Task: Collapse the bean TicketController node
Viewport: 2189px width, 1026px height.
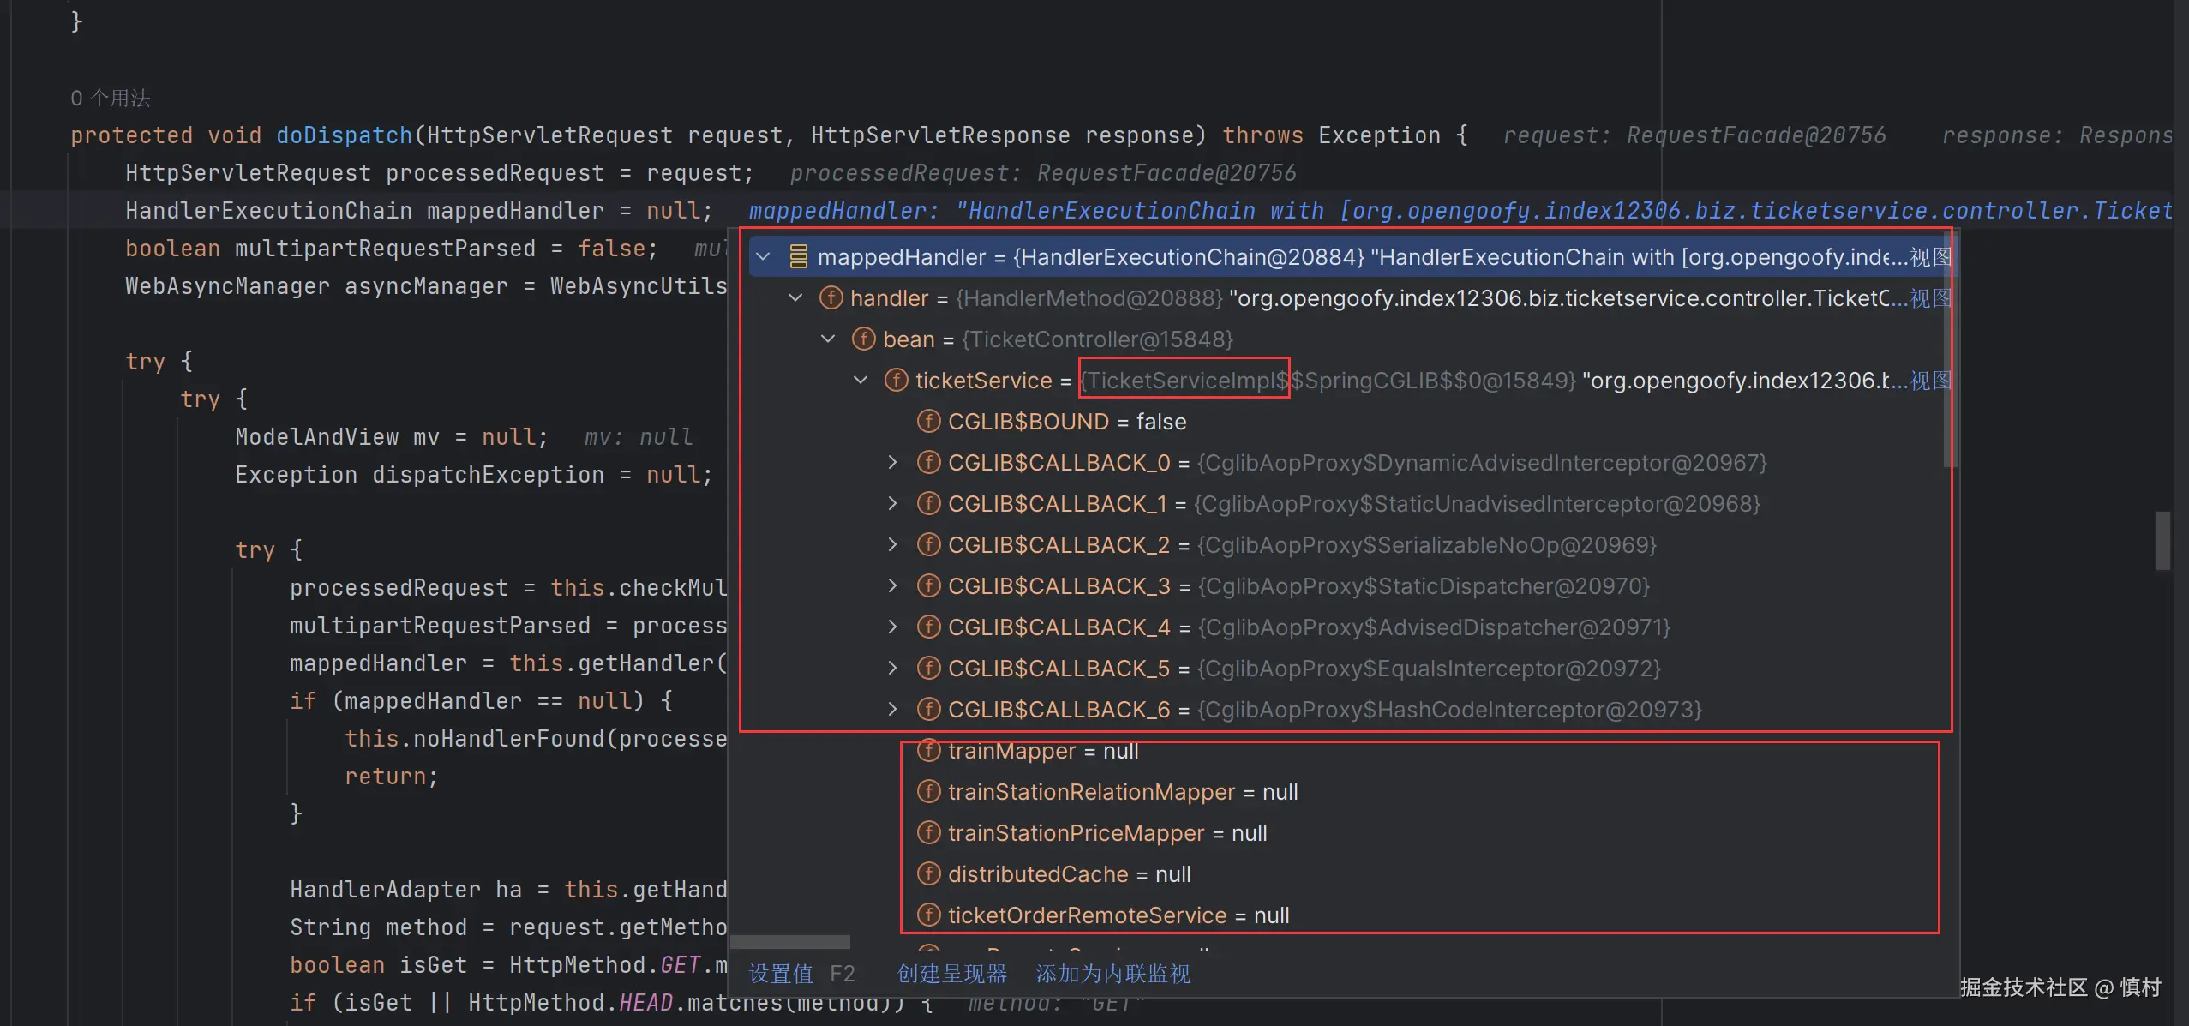Action: 828,339
